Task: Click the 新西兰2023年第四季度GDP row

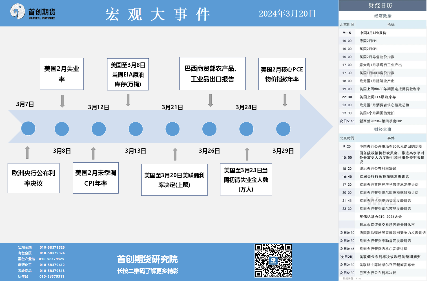Action: pos(382,121)
